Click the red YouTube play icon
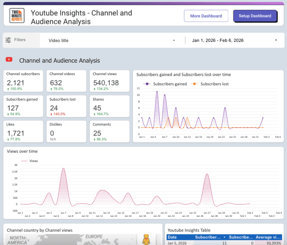Image resolution: width=287 pixels, height=245 pixels. tap(9, 59)
